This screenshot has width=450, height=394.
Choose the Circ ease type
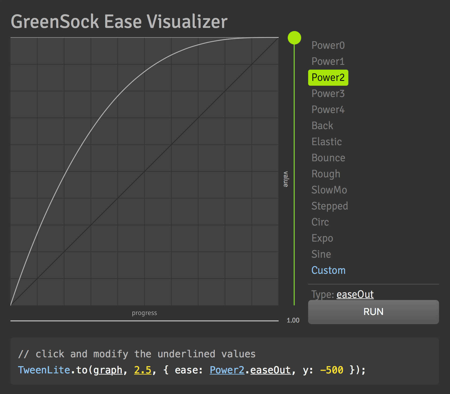click(320, 222)
